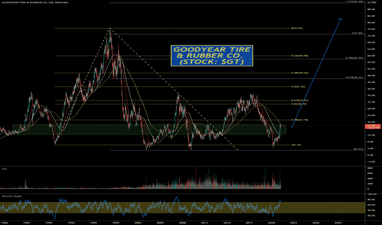
Task: Click 2023 on the time axis
Action: [293, 223]
